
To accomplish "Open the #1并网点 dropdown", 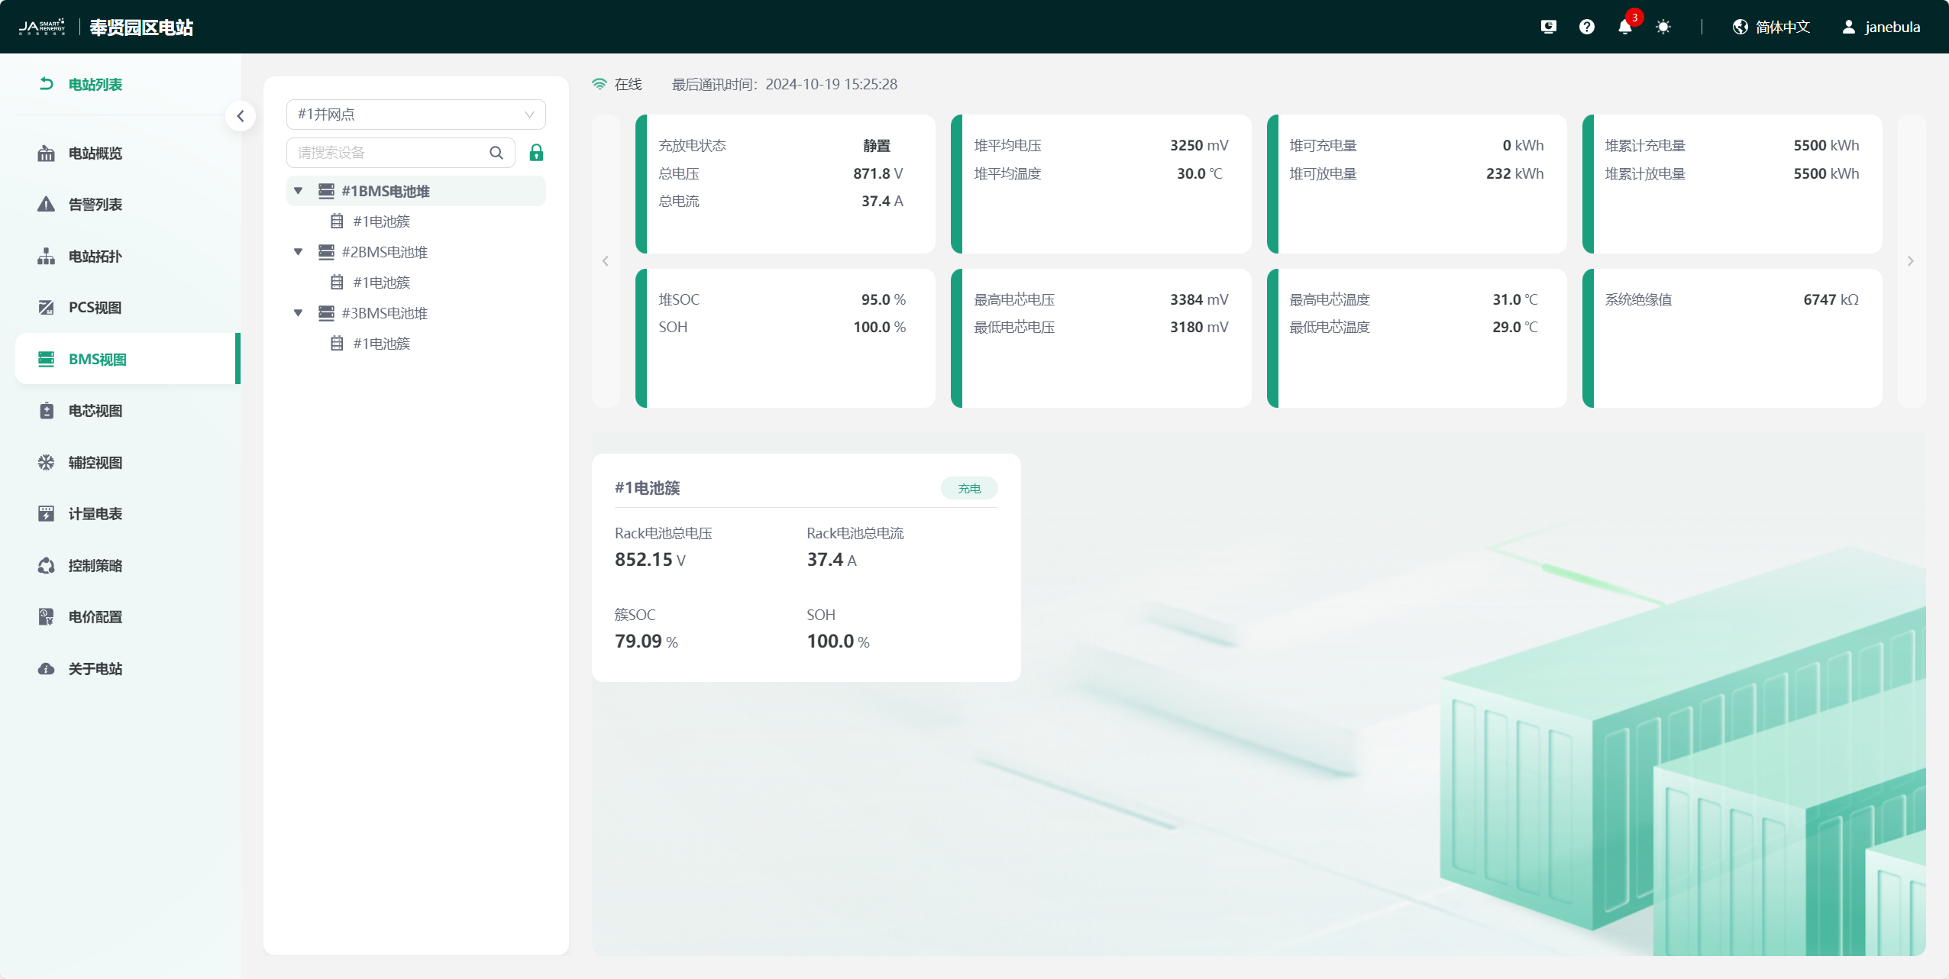I will click(415, 115).
